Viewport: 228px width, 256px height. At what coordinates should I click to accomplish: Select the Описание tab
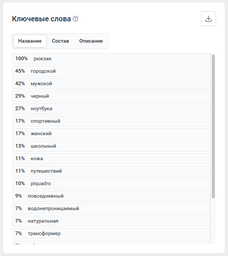[x=91, y=41]
